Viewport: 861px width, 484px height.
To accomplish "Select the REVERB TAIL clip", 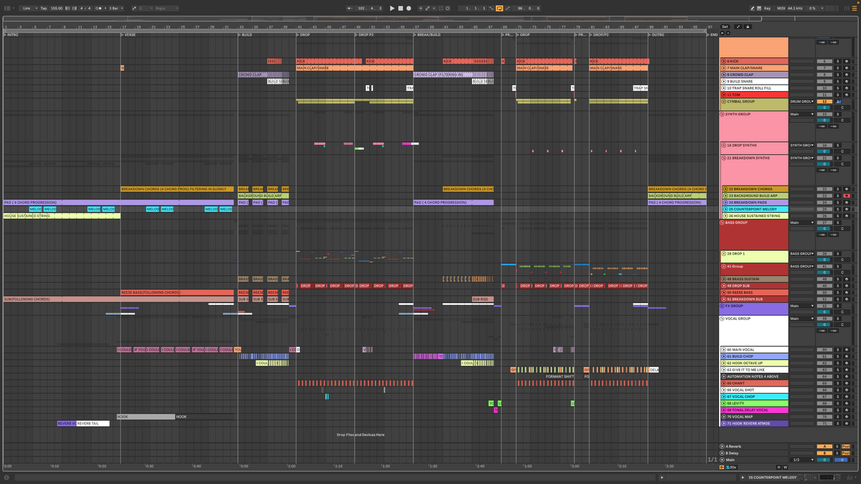I will (x=93, y=424).
